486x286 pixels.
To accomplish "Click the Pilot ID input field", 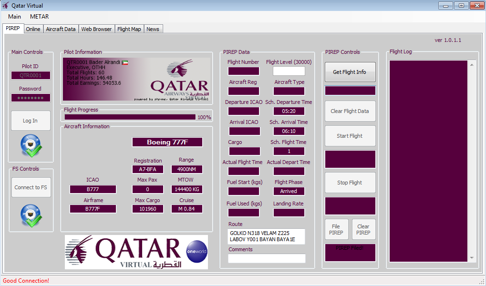I will point(31,75).
